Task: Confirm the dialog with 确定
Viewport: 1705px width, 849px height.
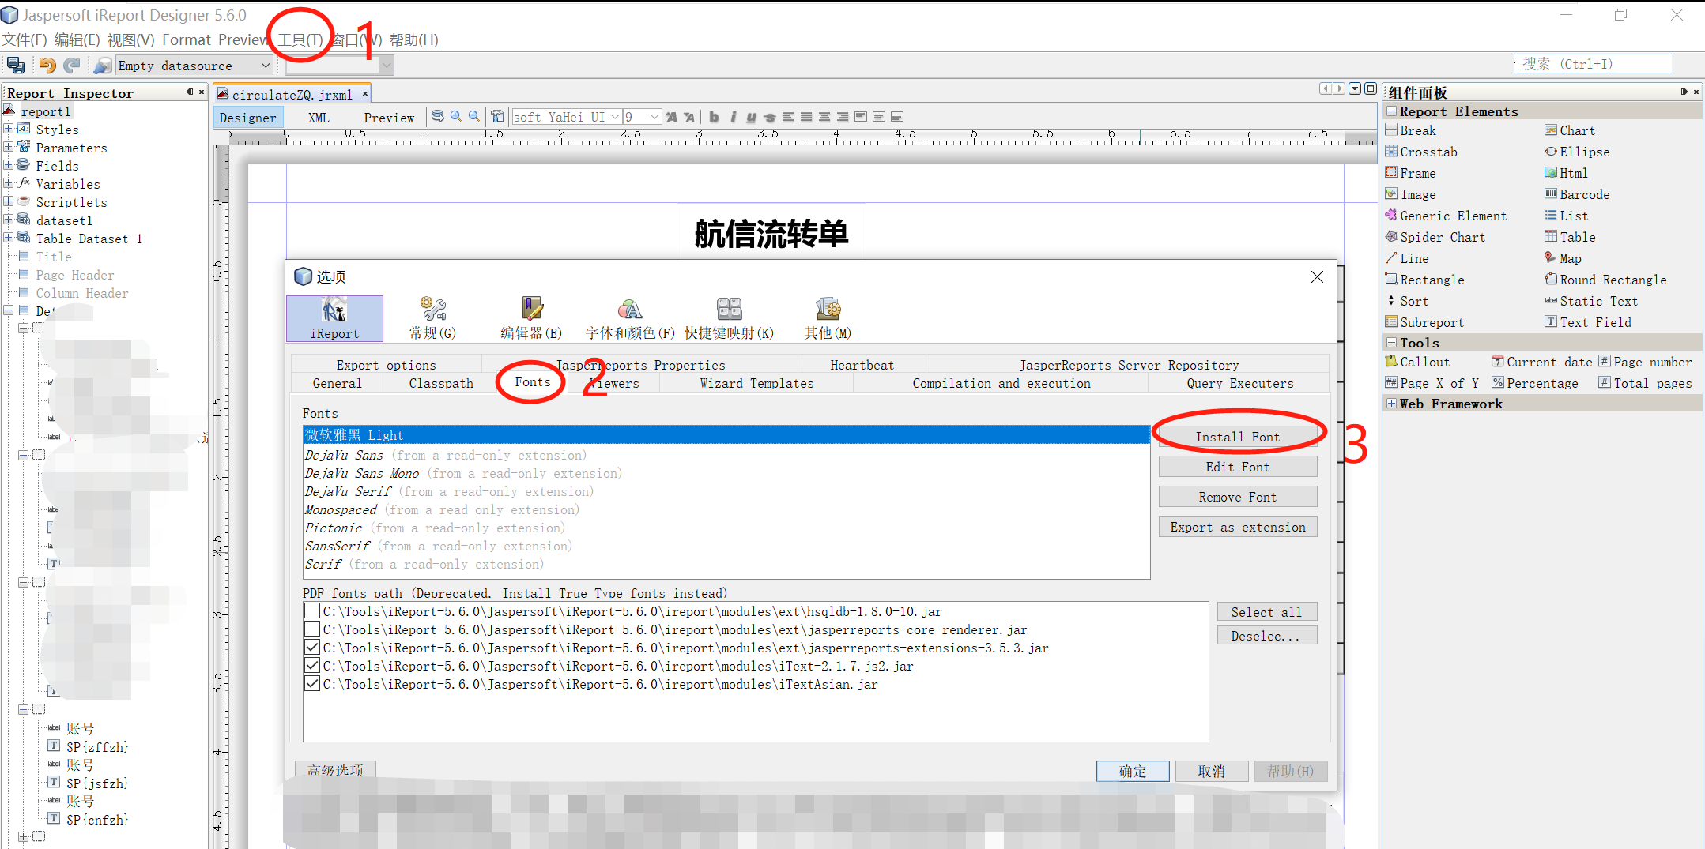Action: click(1133, 771)
